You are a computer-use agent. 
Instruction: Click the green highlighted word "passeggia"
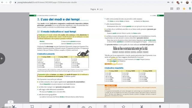pos(113,61)
